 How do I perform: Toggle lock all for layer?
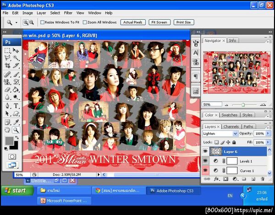(234, 142)
